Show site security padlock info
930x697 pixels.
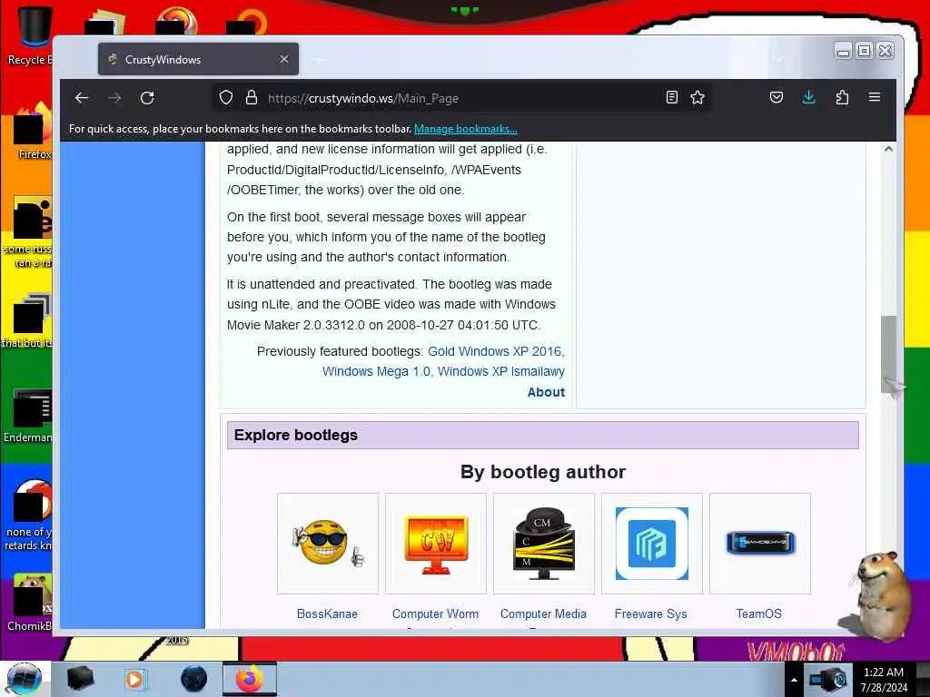(x=252, y=98)
